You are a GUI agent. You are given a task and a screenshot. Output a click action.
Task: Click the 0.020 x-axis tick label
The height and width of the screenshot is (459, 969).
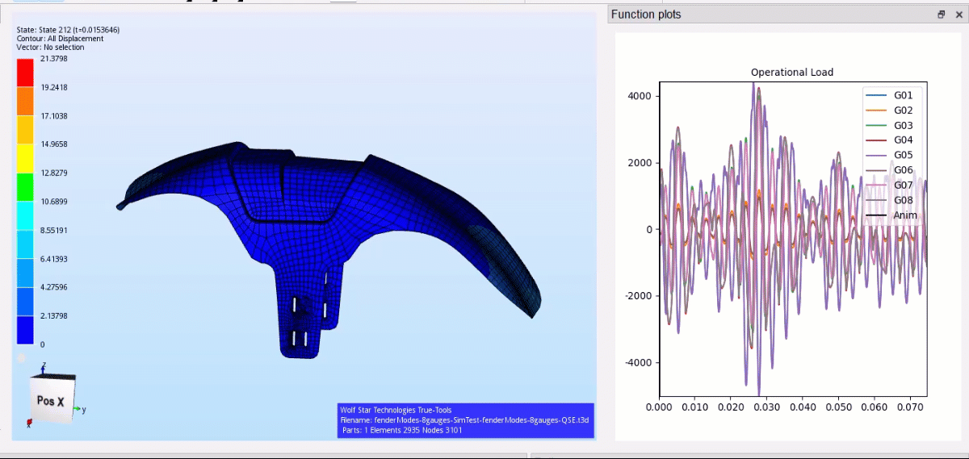pos(731,408)
